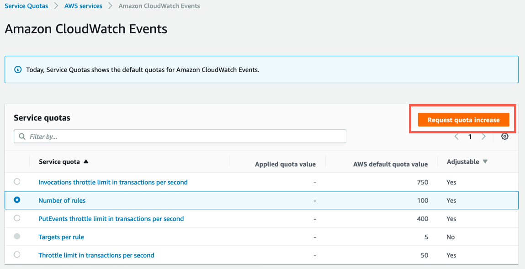525x269 pixels.
Task: Go to next page of quotas
Action: click(483, 137)
